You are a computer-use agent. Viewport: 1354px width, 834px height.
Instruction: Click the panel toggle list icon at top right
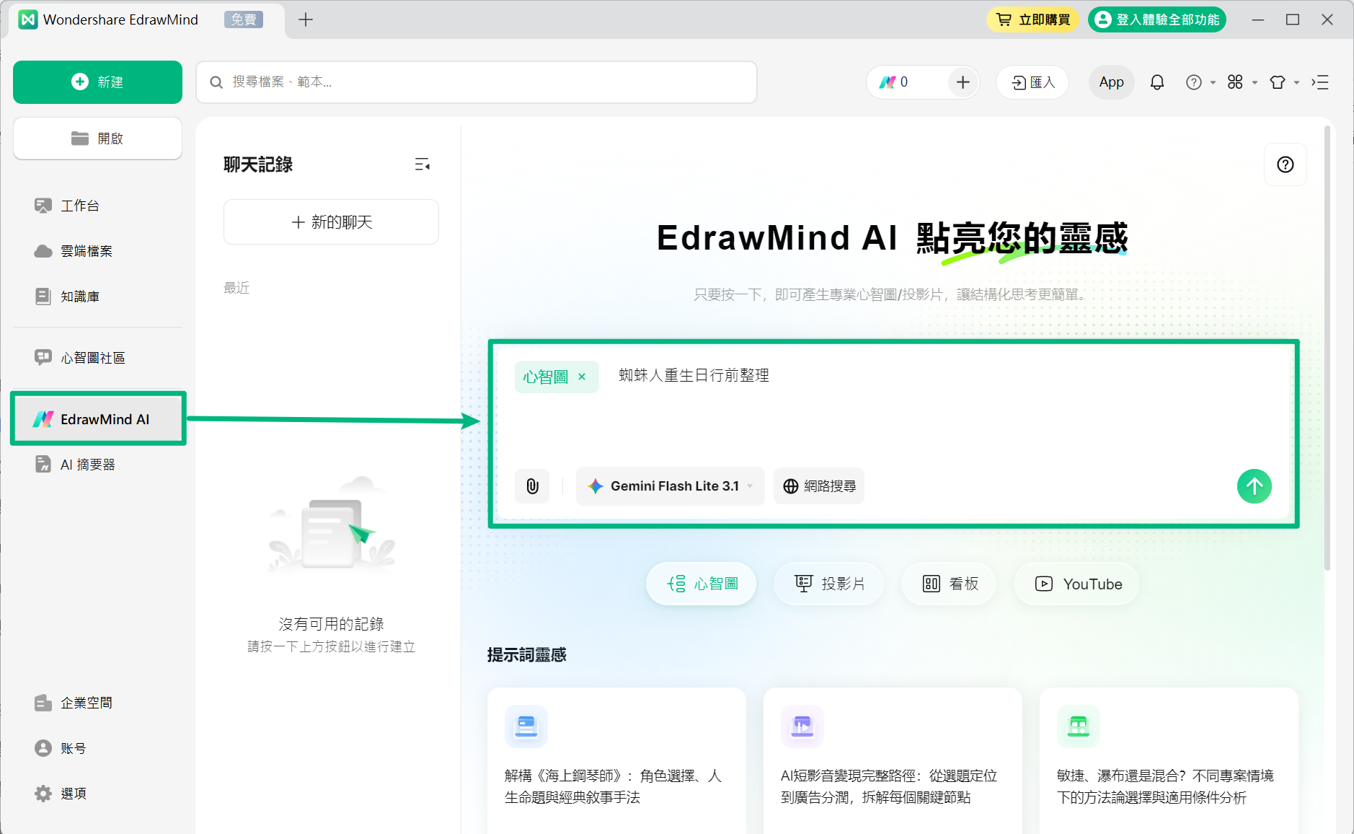click(1320, 82)
